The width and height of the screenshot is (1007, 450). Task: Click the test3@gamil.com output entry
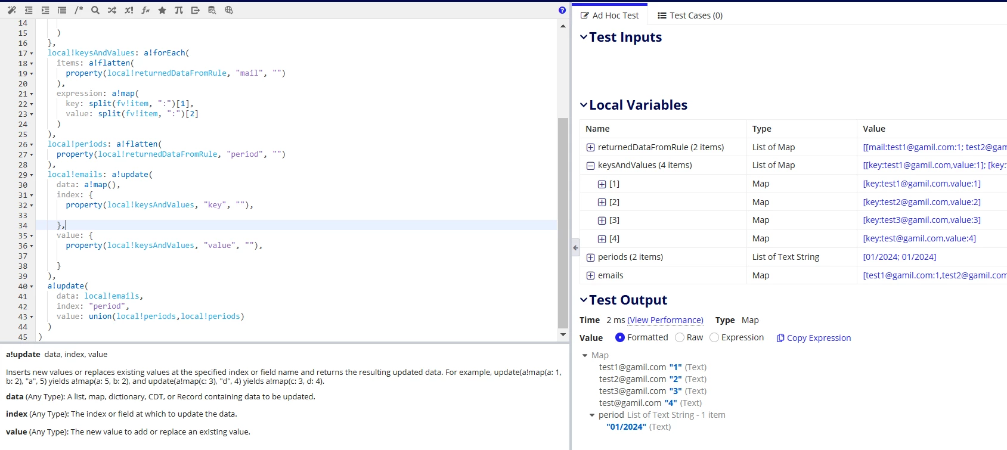point(653,391)
